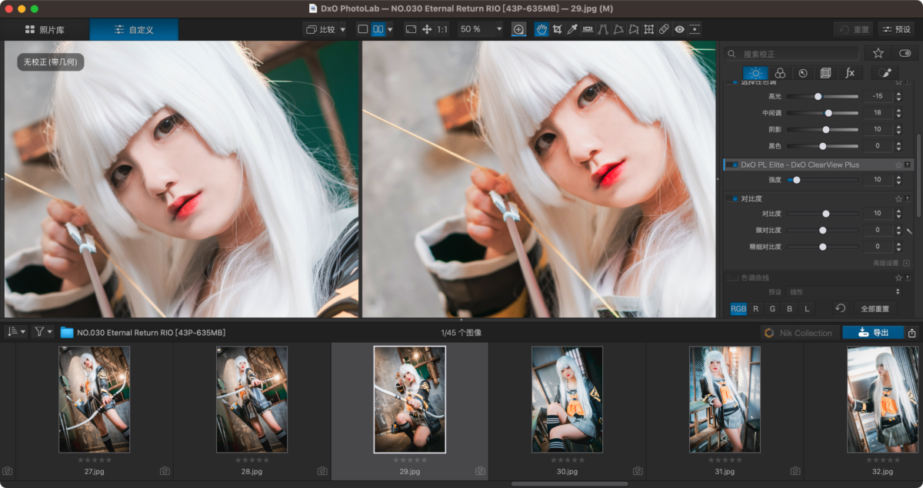The height and width of the screenshot is (488, 923).
Task: Select the 30.jpg thumbnail
Action: 567,399
